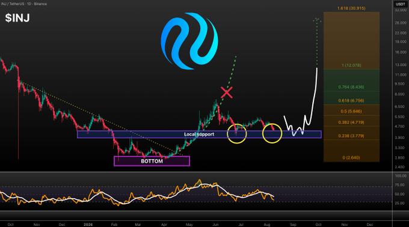Click the 8.000 price axis label
The width and height of the screenshot is (409, 227).
[x=401, y=94]
